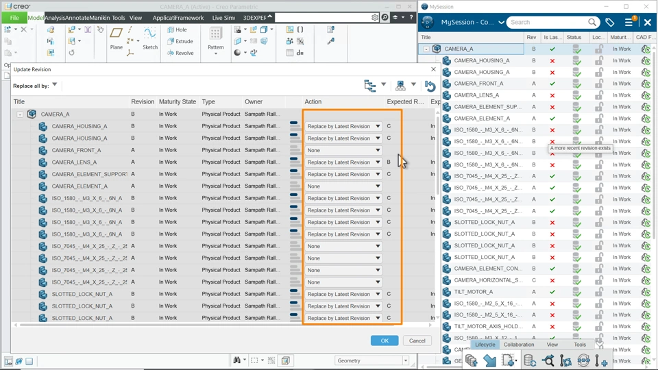This screenshot has width=658, height=370.
Task: Click OK in Update Revision dialog
Action: coord(385,341)
